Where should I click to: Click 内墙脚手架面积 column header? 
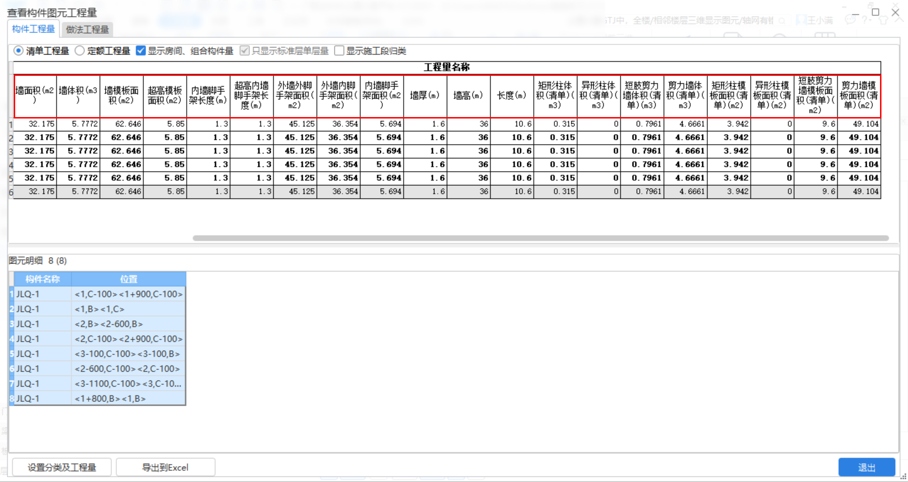(x=382, y=96)
